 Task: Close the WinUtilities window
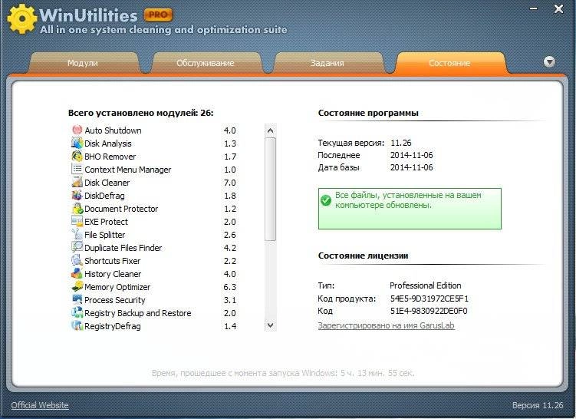(558, 8)
